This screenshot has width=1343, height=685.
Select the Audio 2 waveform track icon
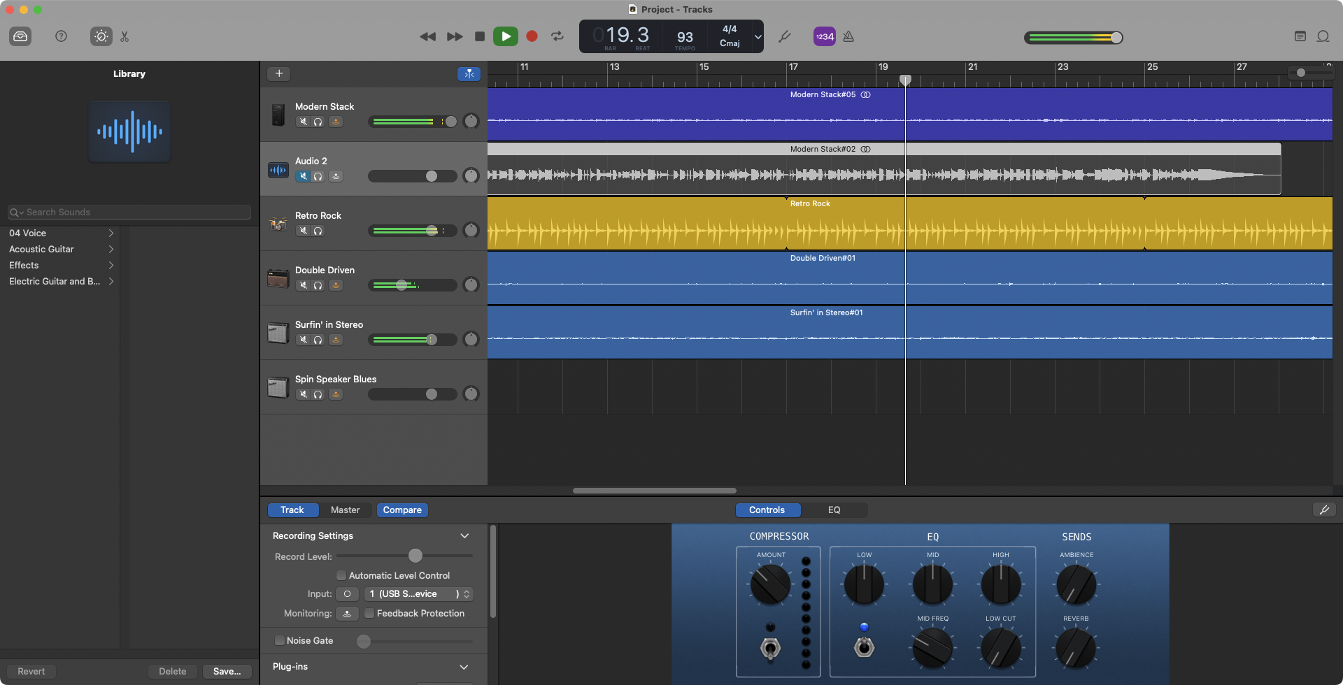point(278,169)
